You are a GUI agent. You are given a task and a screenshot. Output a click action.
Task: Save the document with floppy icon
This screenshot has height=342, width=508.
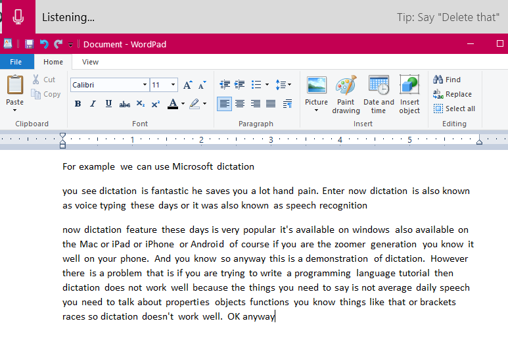tap(29, 44)
